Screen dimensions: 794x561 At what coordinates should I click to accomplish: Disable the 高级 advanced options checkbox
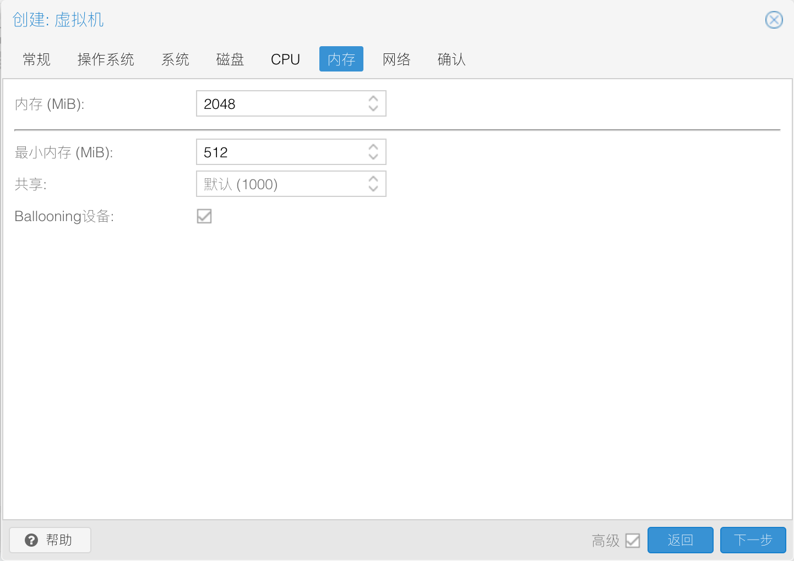[x=633, y=541]
